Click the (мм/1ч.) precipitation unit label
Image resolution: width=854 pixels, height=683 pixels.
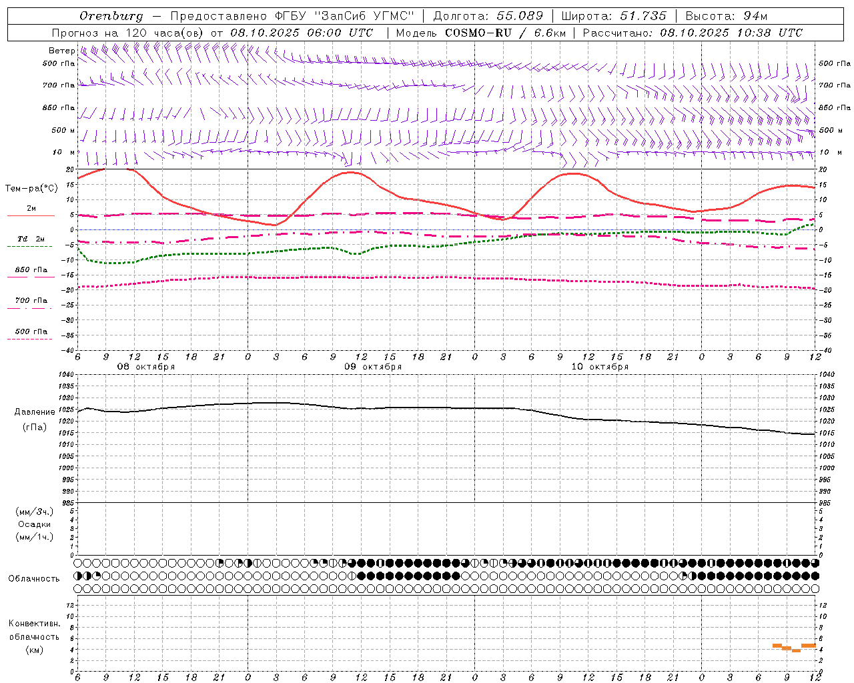click(35, 538)
